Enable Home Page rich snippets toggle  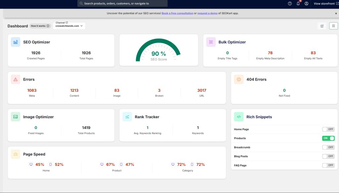328,129
